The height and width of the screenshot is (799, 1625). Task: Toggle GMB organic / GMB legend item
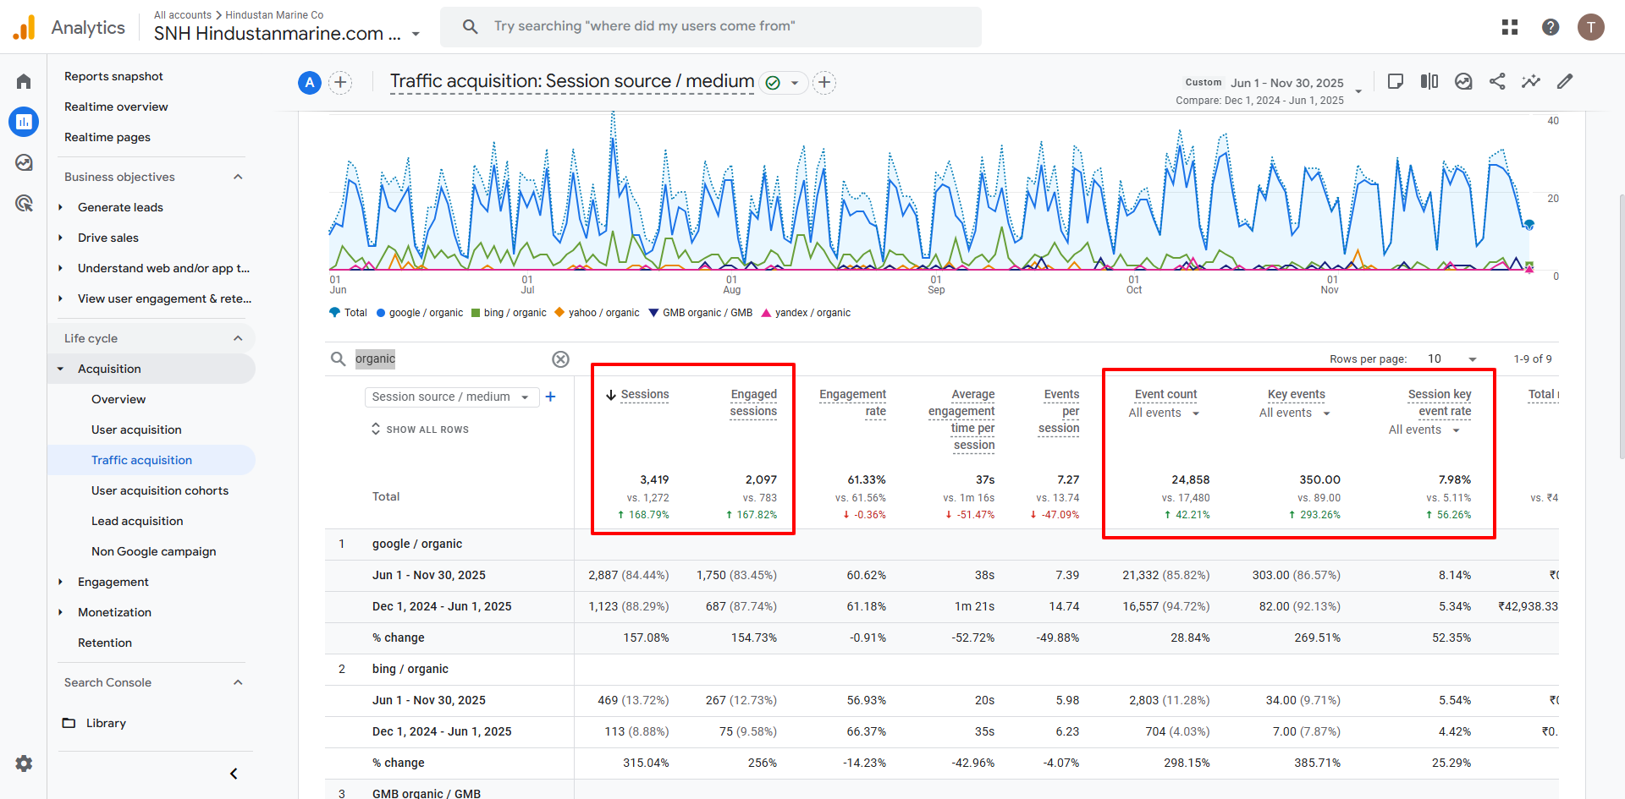701,313
